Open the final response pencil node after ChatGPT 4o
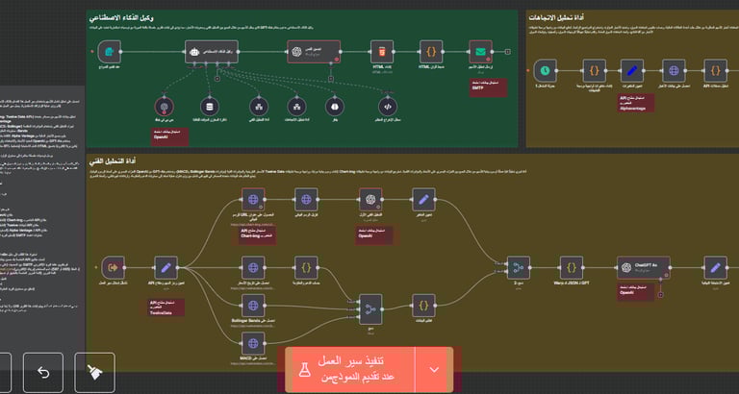 click(x=716, y=268)
